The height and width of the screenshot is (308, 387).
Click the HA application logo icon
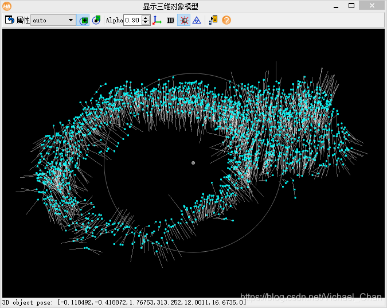pos(7,6)
